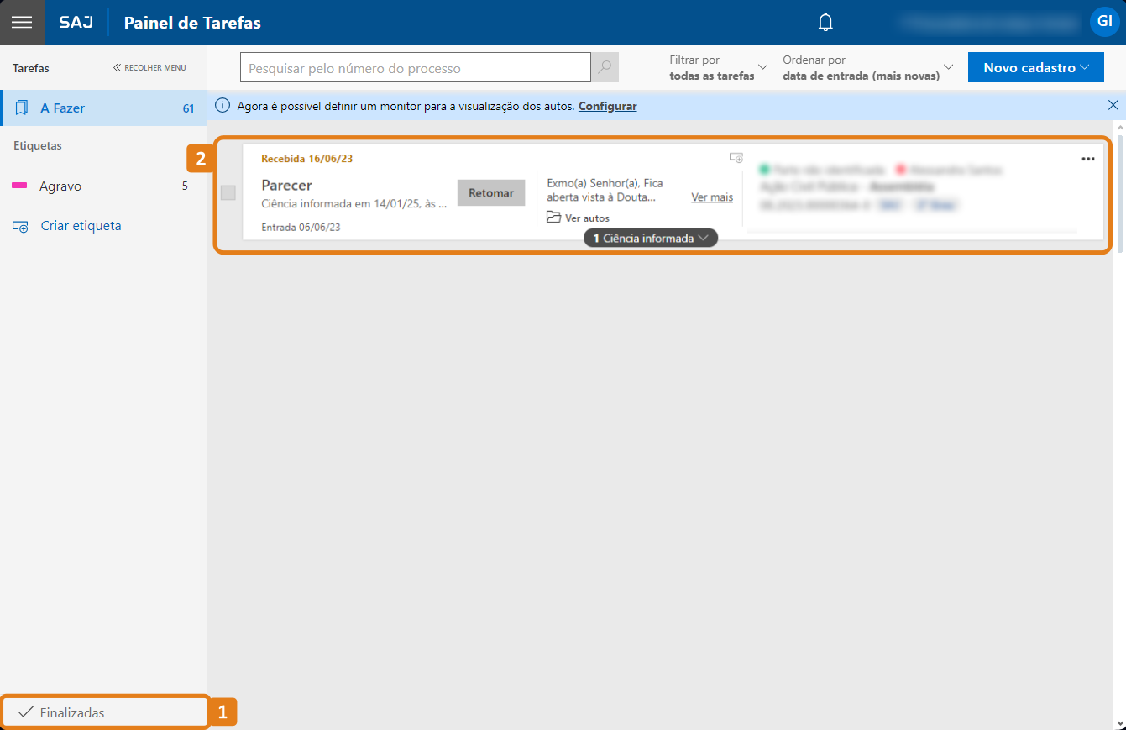This screenshot has height=730, width=1126.
Task: Click the Criar etiqueta icon
Action: (x=21, y=226)
